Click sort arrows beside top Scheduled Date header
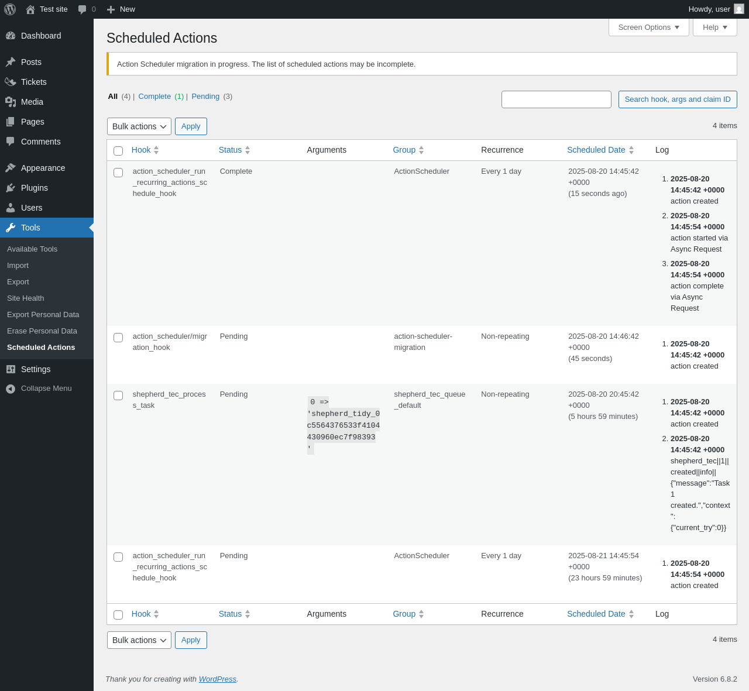Screen dimensions: 749x691 pos(631,150)
